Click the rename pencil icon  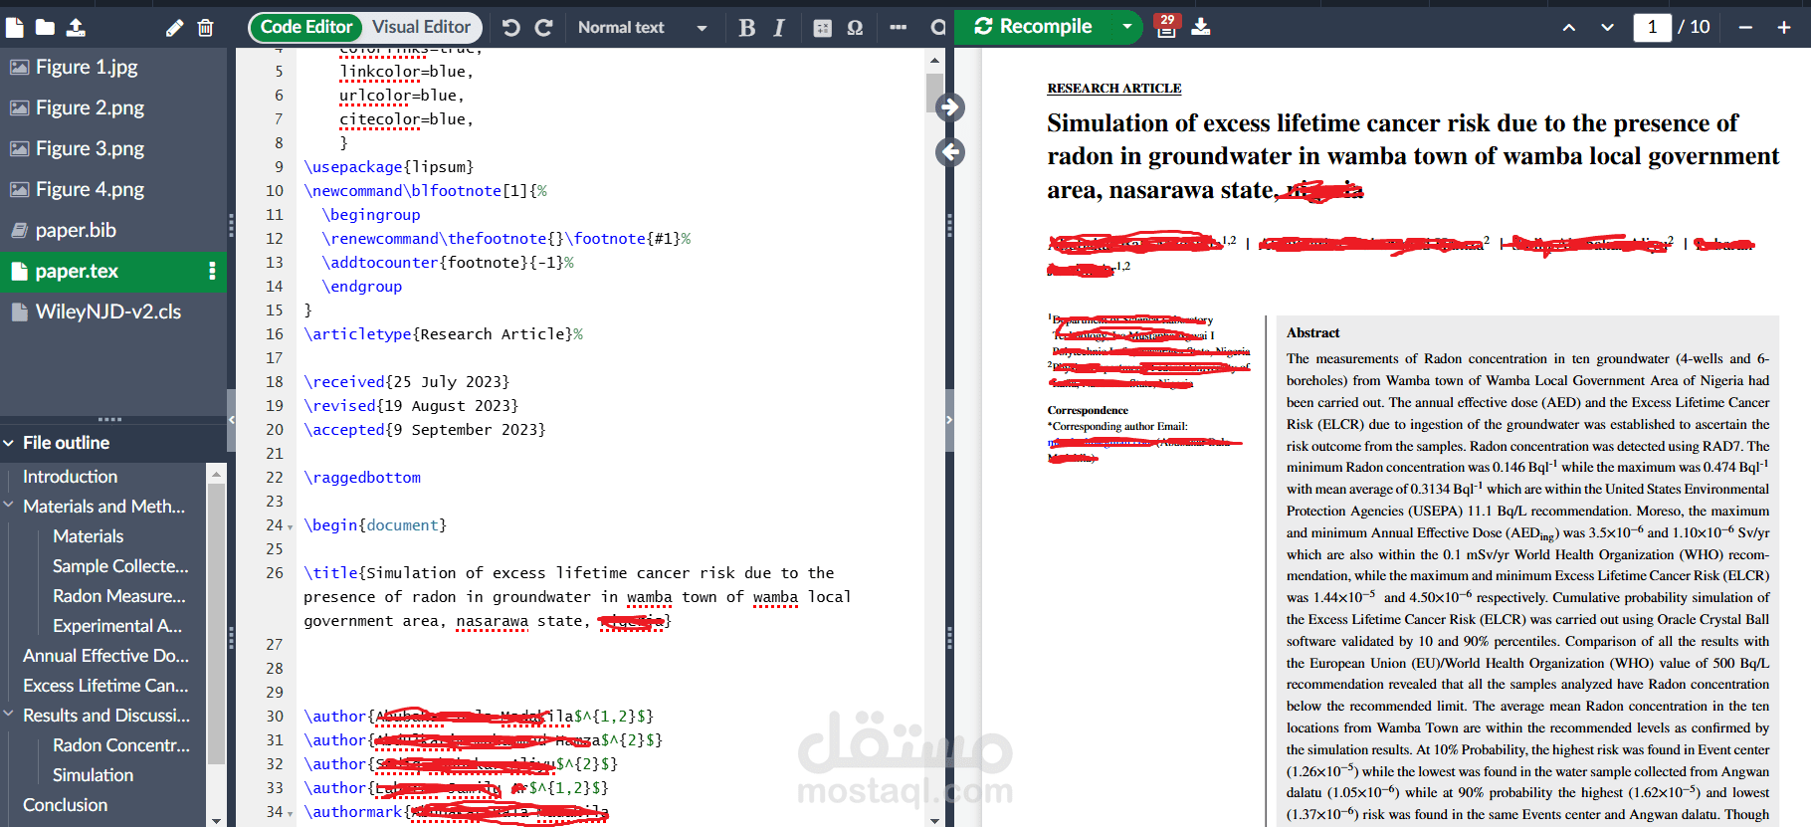[x=174, y=28]
